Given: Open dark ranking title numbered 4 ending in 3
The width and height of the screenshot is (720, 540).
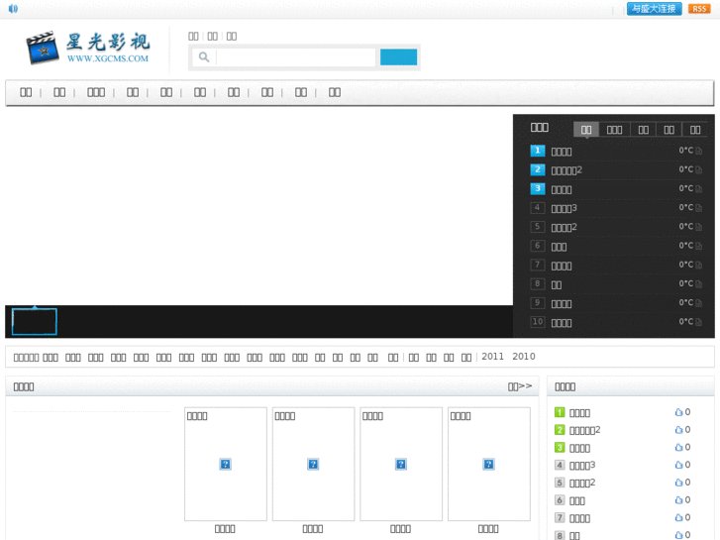Looking at the screenshot, I should point(564,209).
